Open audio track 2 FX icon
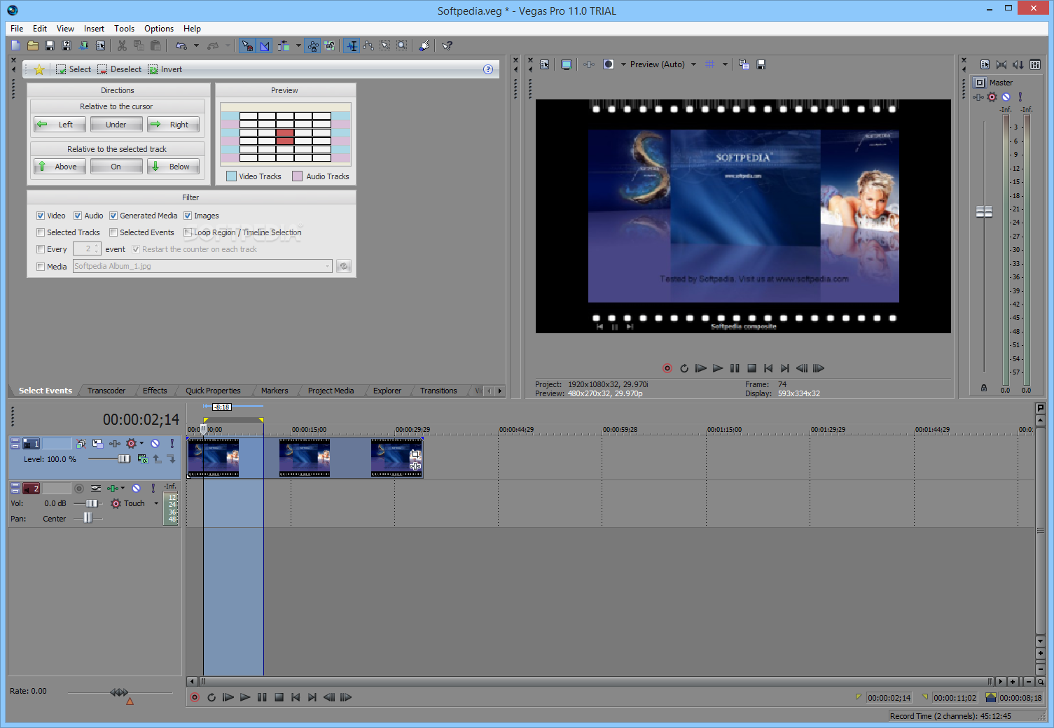Viewport: 1054px width, 728px height. tap(112, 489)
